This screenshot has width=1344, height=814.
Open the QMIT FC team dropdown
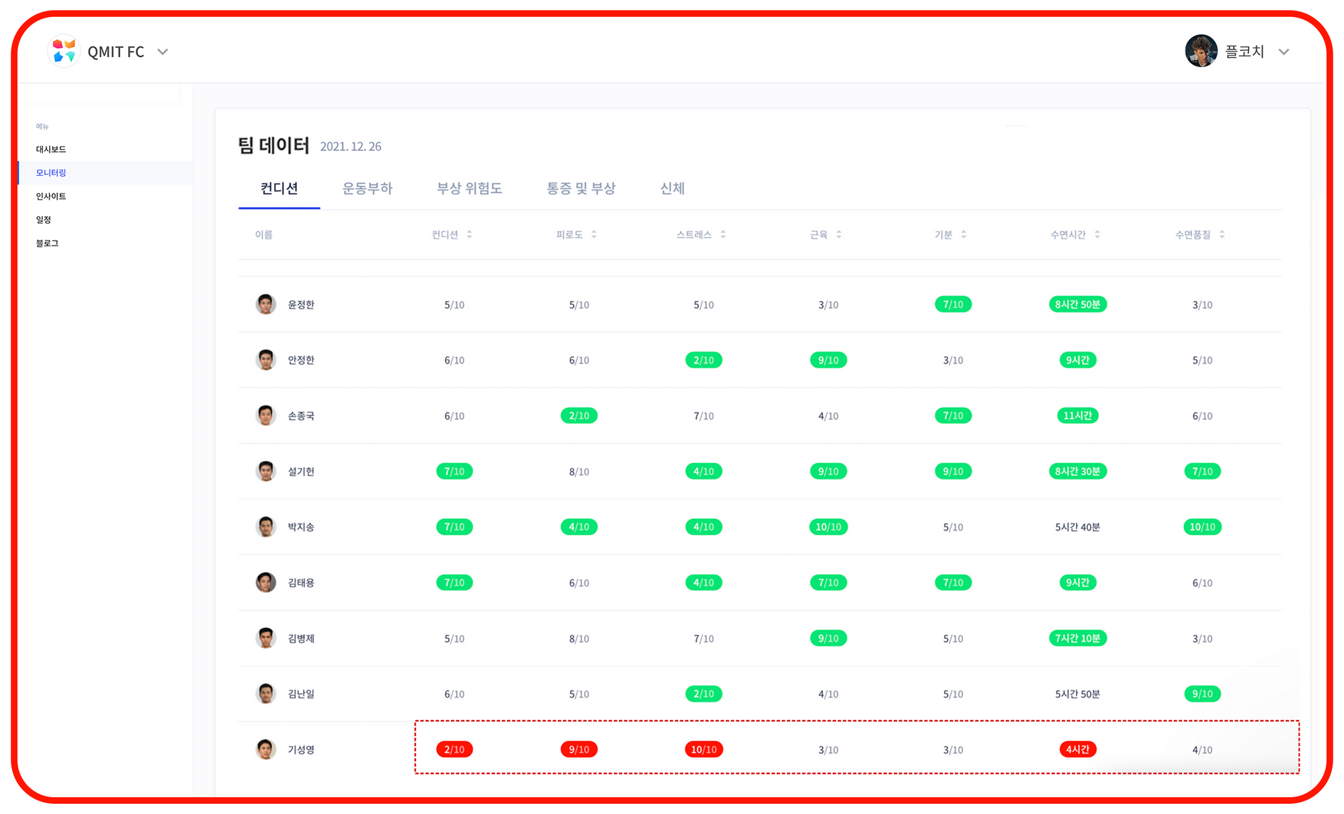point(163,52)
